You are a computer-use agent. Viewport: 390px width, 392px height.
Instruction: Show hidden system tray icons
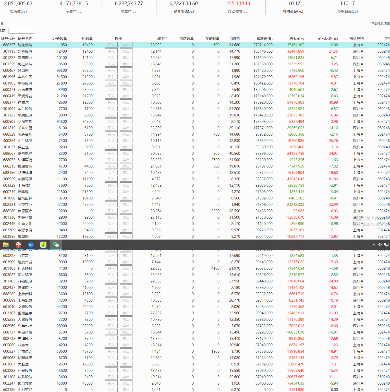point(374,245)
